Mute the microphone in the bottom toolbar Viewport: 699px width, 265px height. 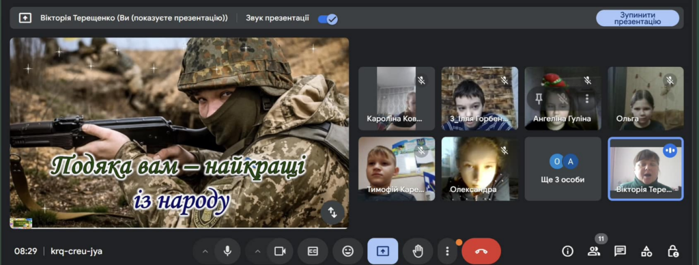[x=227, y=251]
